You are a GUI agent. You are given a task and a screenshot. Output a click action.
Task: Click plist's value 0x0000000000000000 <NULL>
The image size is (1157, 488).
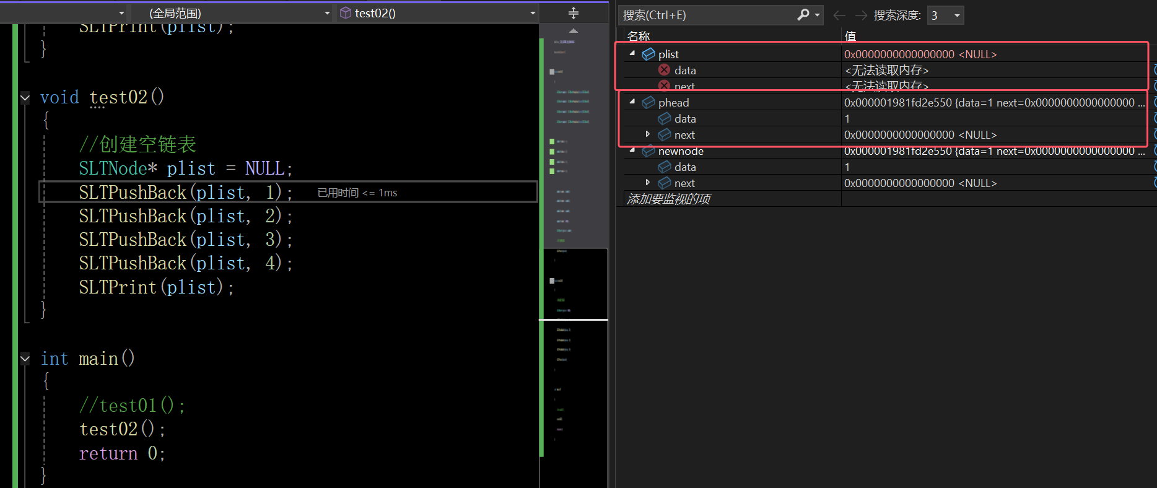coord(920,54)
